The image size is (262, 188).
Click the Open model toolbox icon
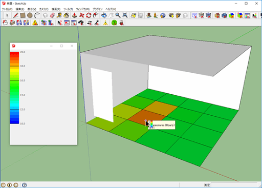coord(12,23)
